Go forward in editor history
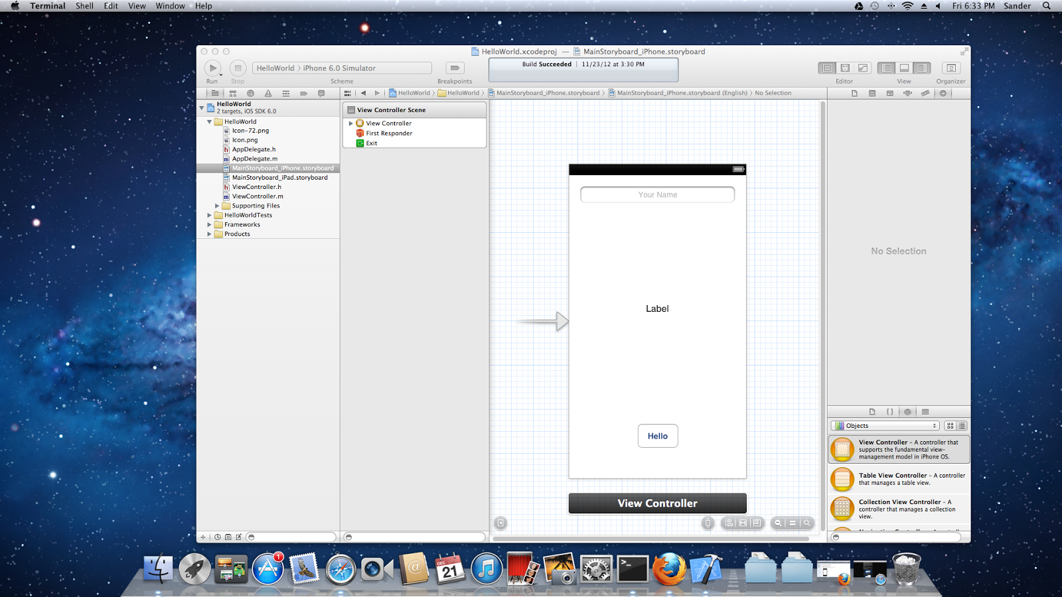The height and width of the screenshot is (597, 1062). [377, 93]
